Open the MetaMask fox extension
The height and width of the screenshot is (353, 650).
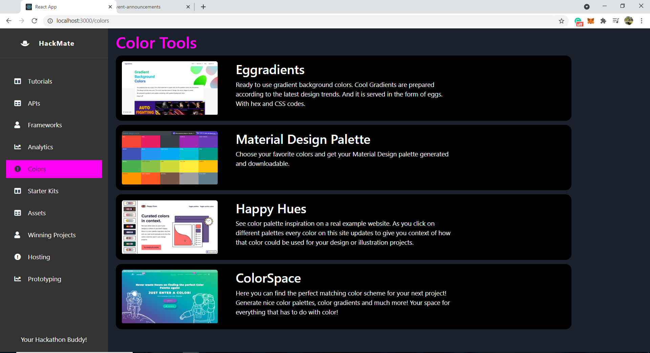click(591, 21)
